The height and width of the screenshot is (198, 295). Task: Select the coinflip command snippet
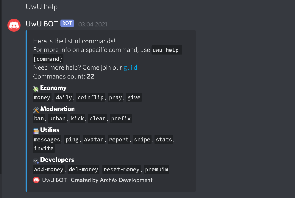90,97
